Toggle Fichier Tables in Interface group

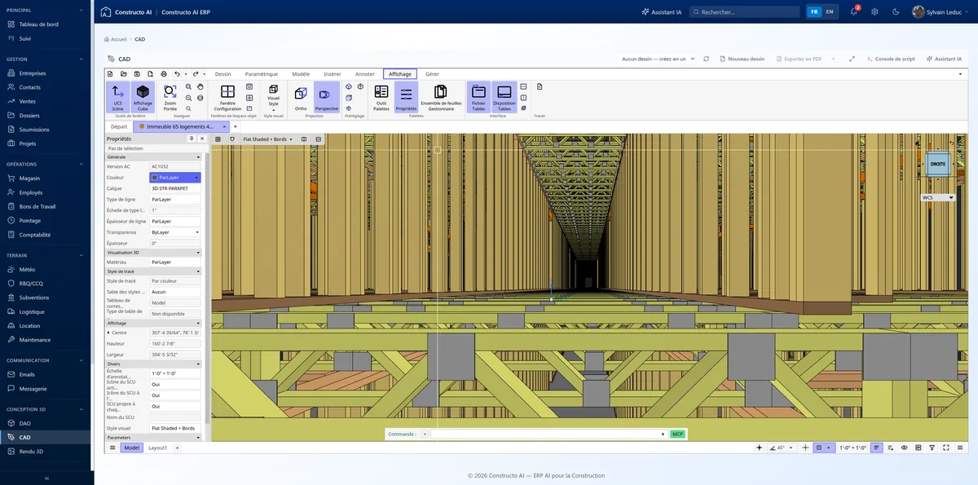tap(478, 97)
